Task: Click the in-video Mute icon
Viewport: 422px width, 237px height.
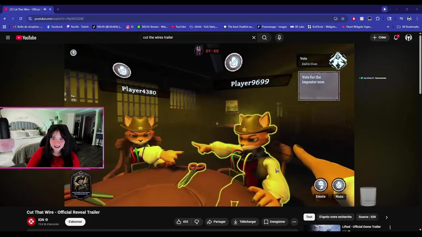Action: coord(339,185)
